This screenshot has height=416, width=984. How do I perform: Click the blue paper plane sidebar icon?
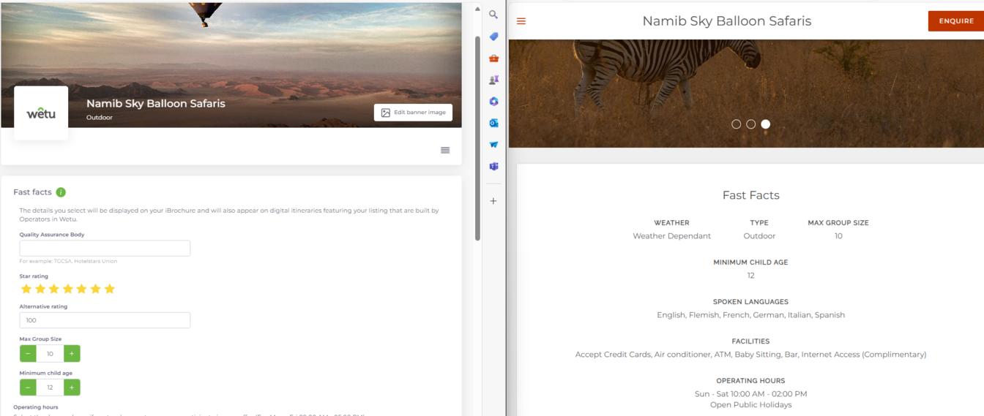(x=493, y=145)
